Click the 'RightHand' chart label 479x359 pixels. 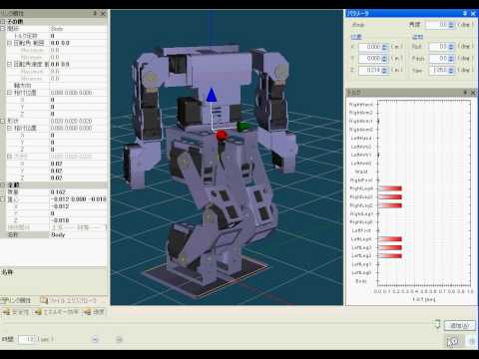(x=361, y=105)
